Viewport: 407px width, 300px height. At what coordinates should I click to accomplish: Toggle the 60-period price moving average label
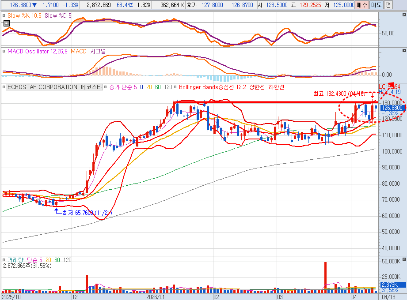(x=159, y=87)
